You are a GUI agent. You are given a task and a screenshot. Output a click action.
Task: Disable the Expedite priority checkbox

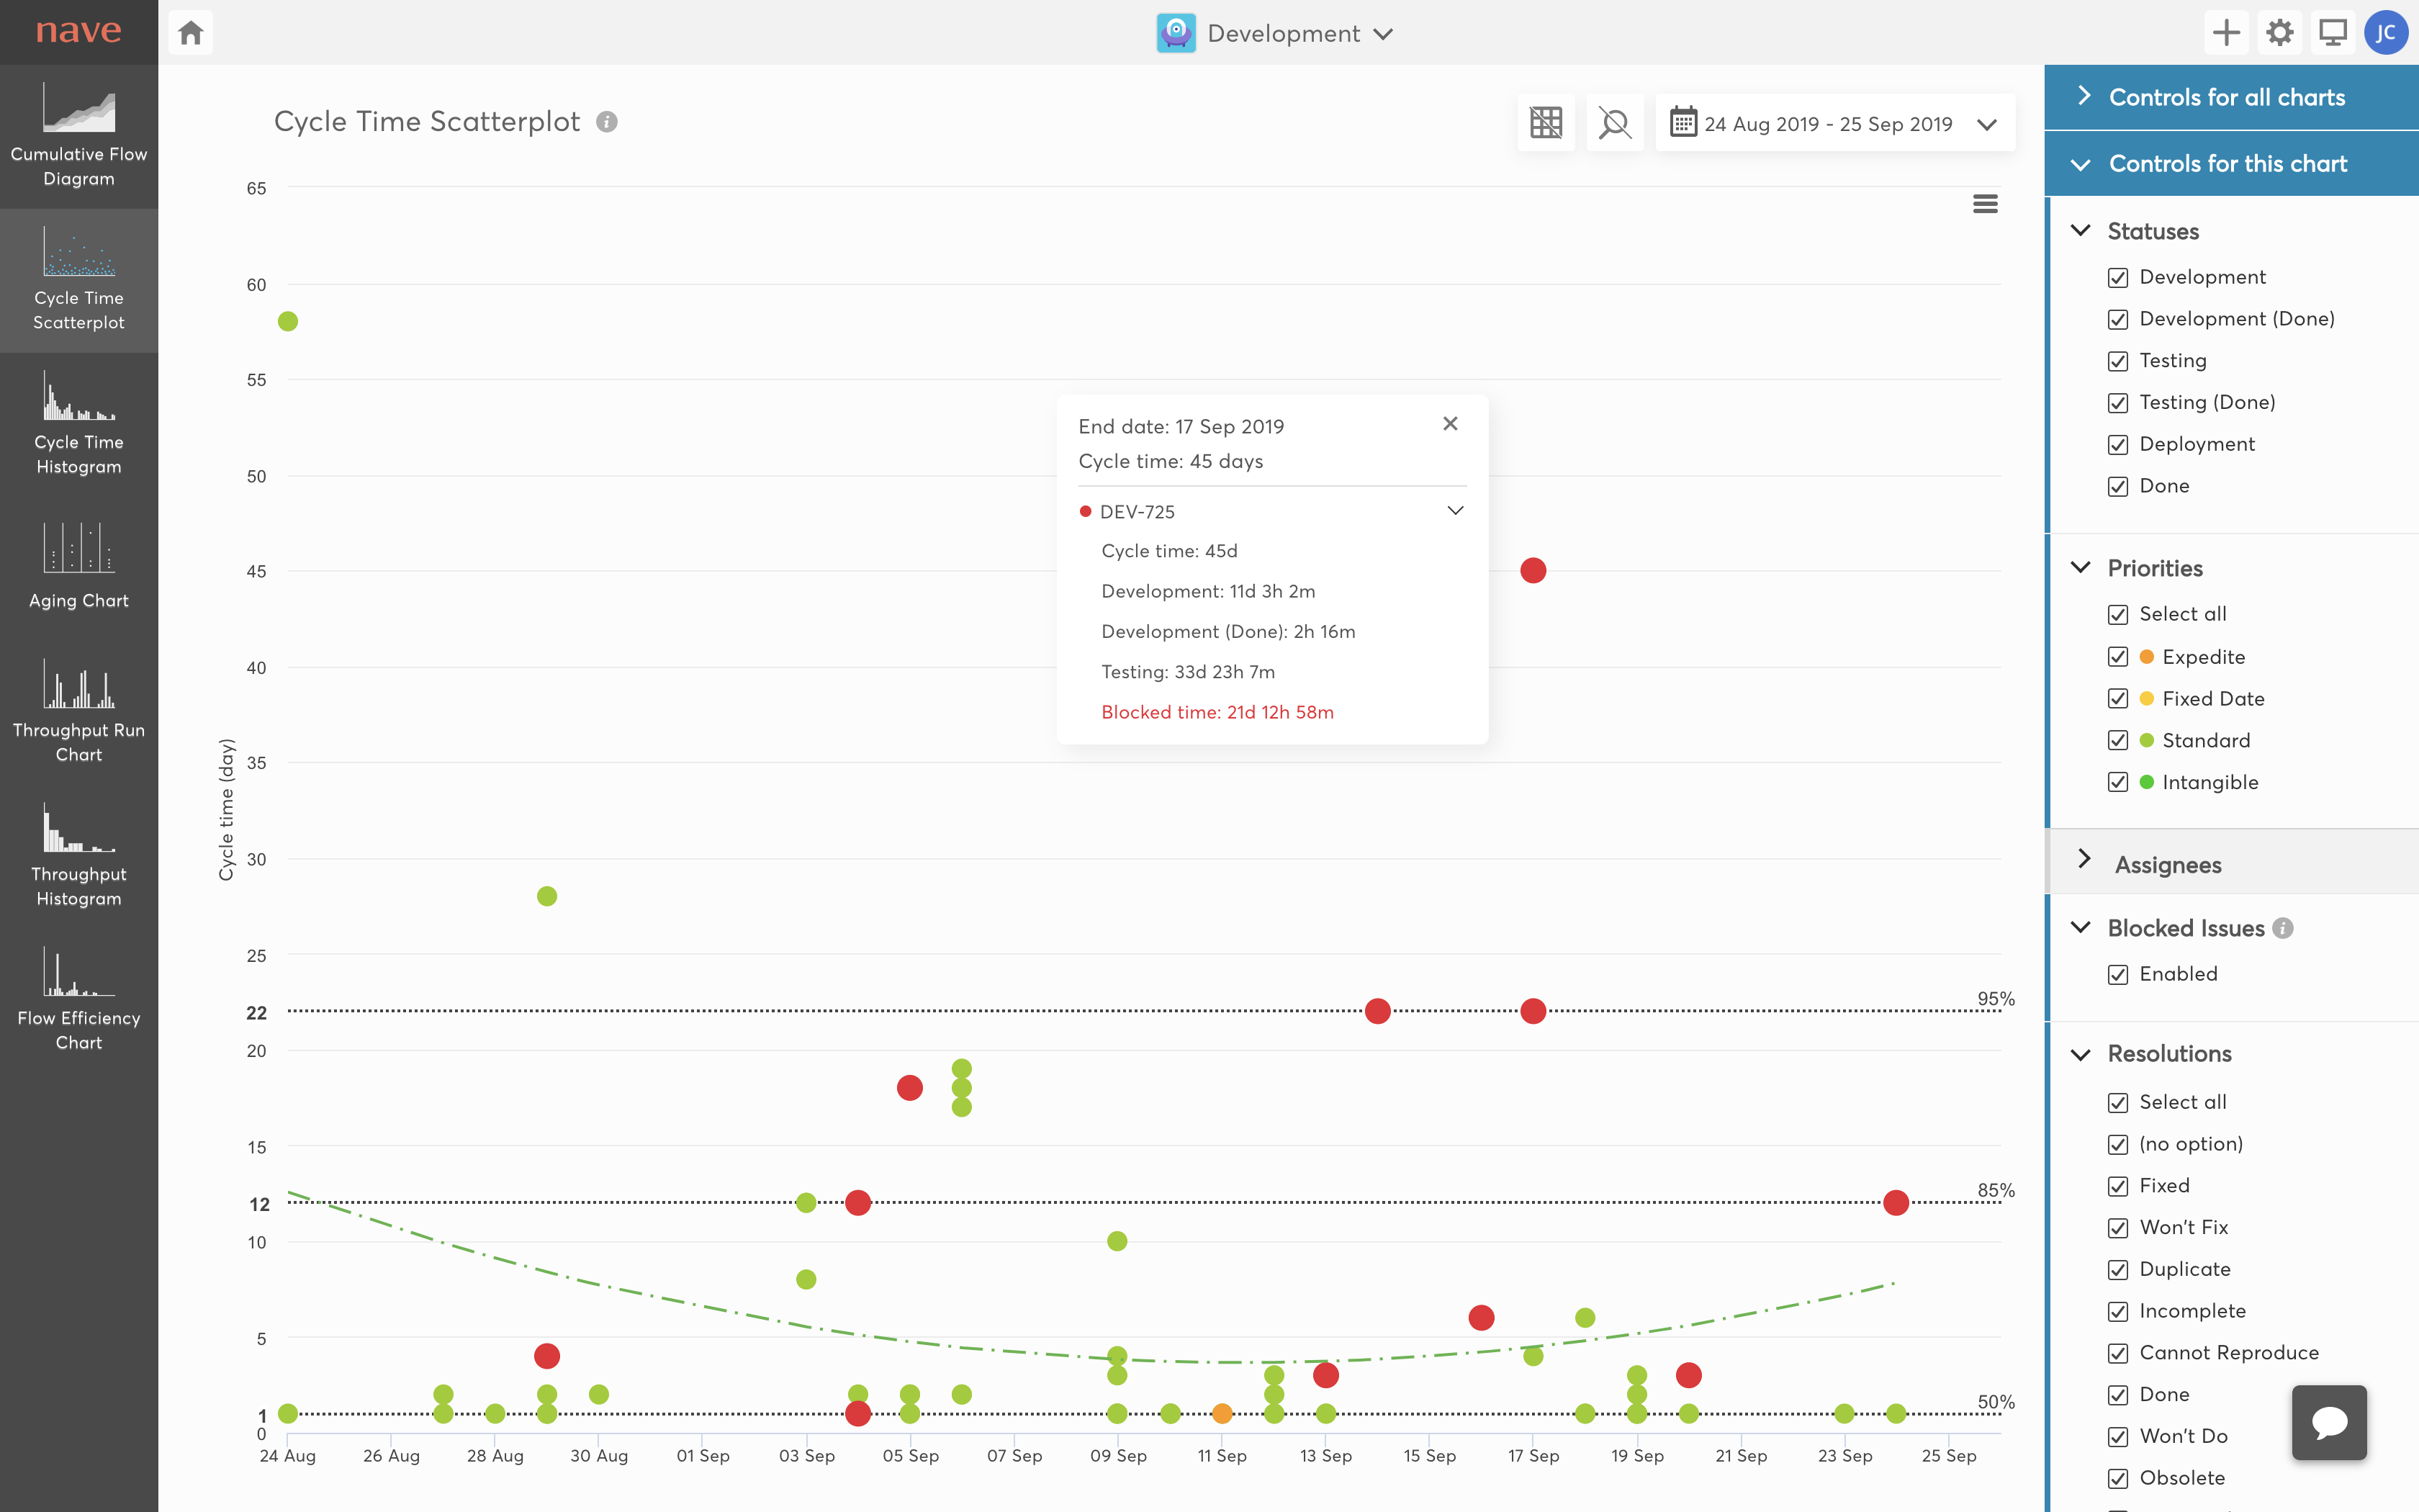[2117, 657]
